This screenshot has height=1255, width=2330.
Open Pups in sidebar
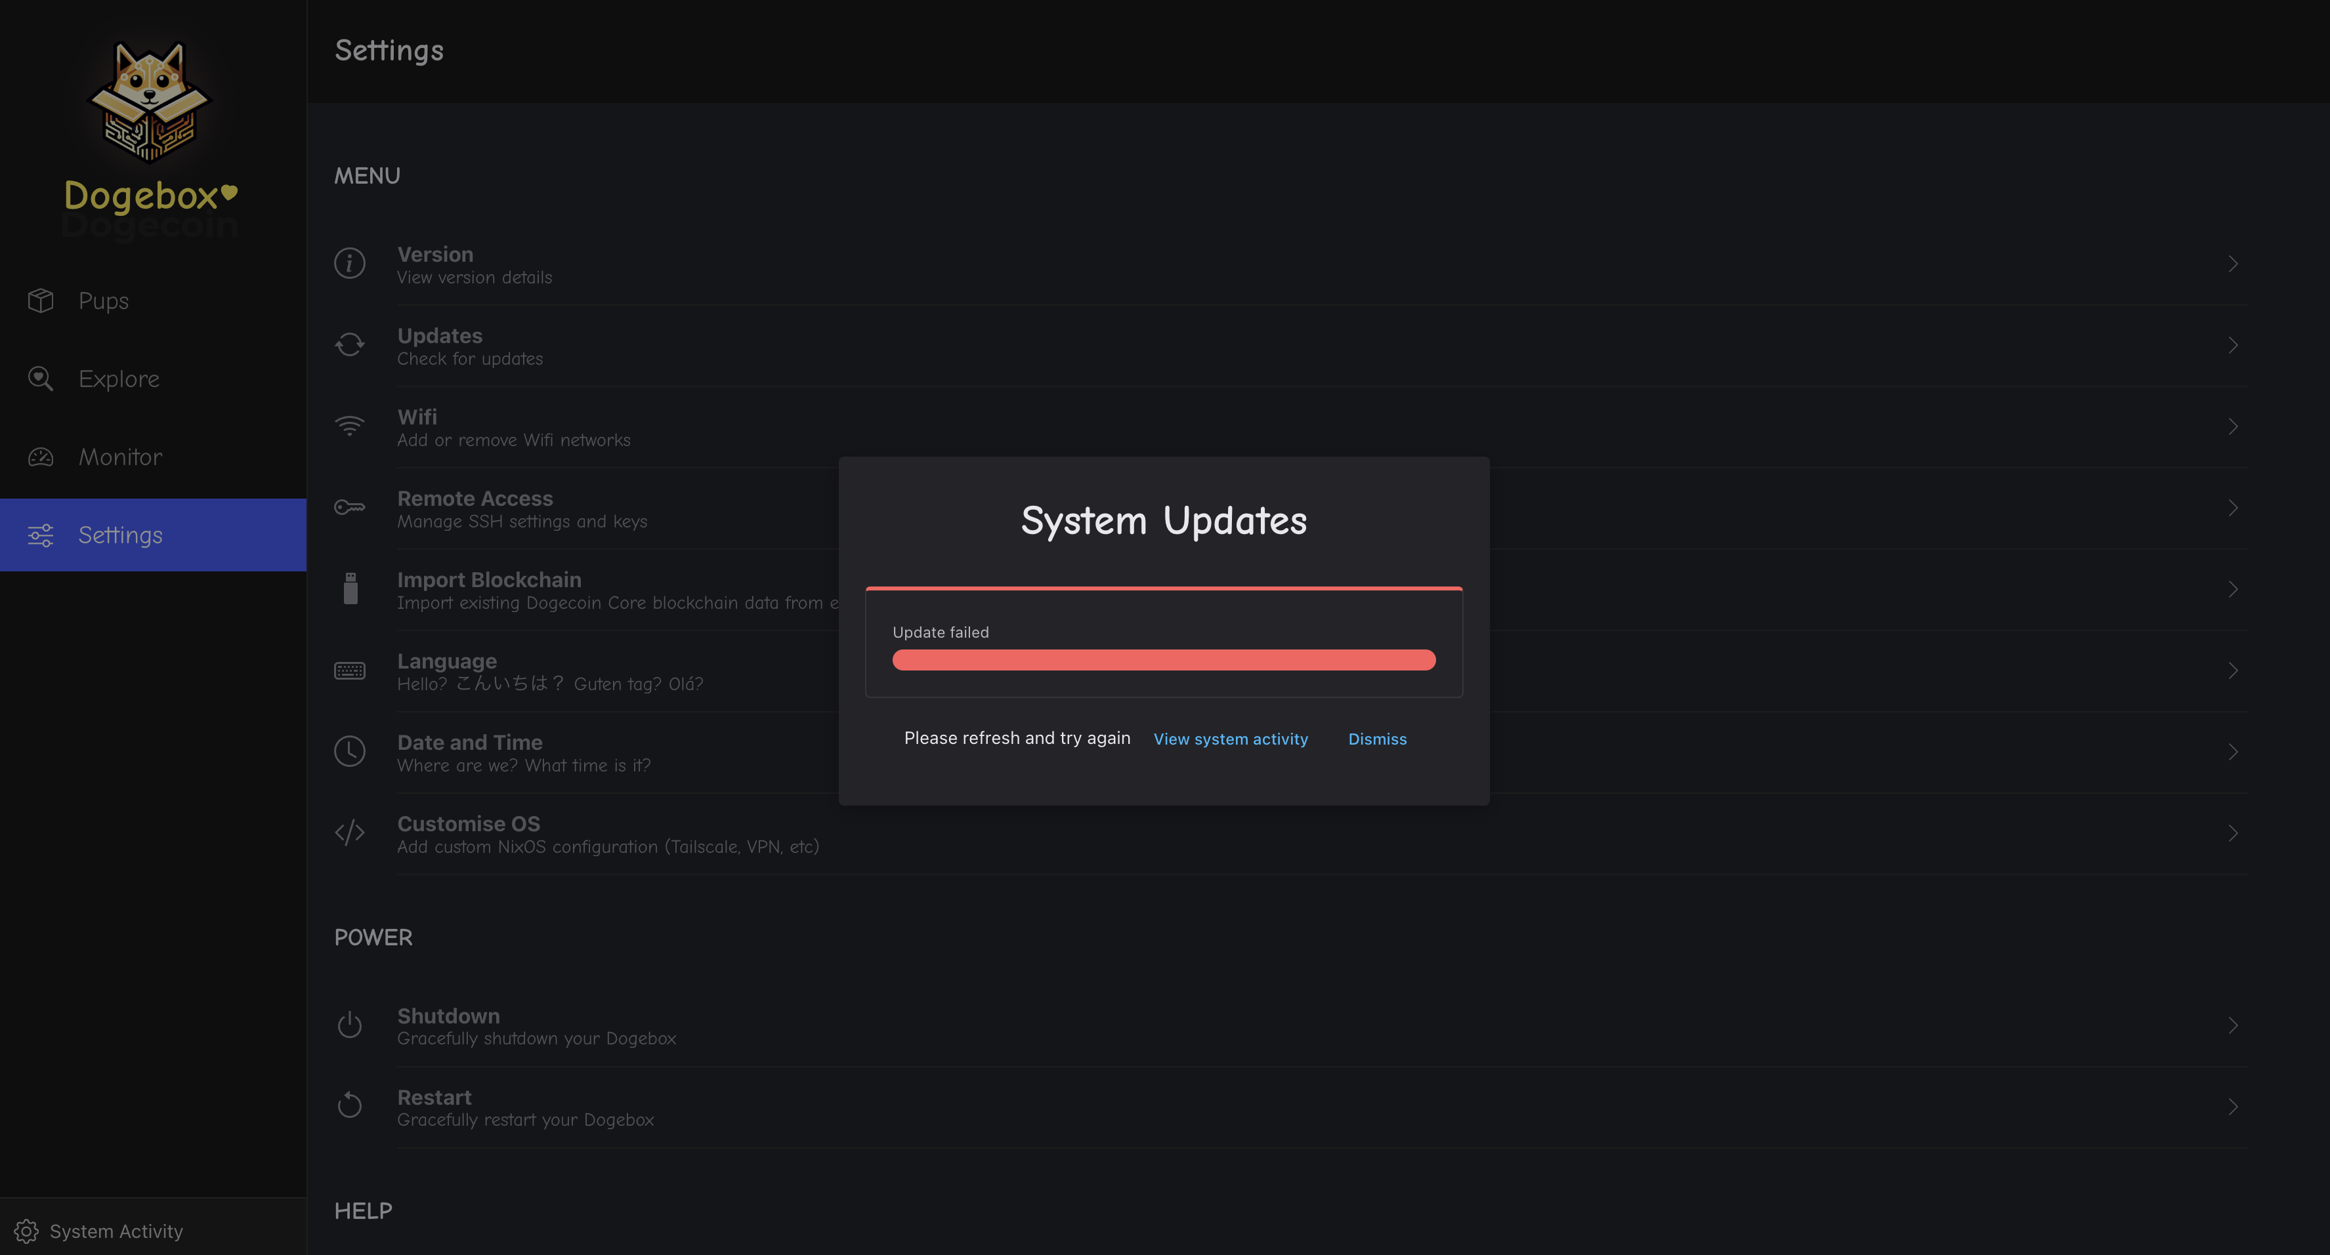tap(103, 301)
